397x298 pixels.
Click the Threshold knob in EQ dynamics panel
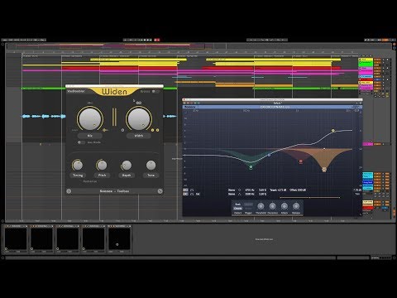(x=261, y=206)
